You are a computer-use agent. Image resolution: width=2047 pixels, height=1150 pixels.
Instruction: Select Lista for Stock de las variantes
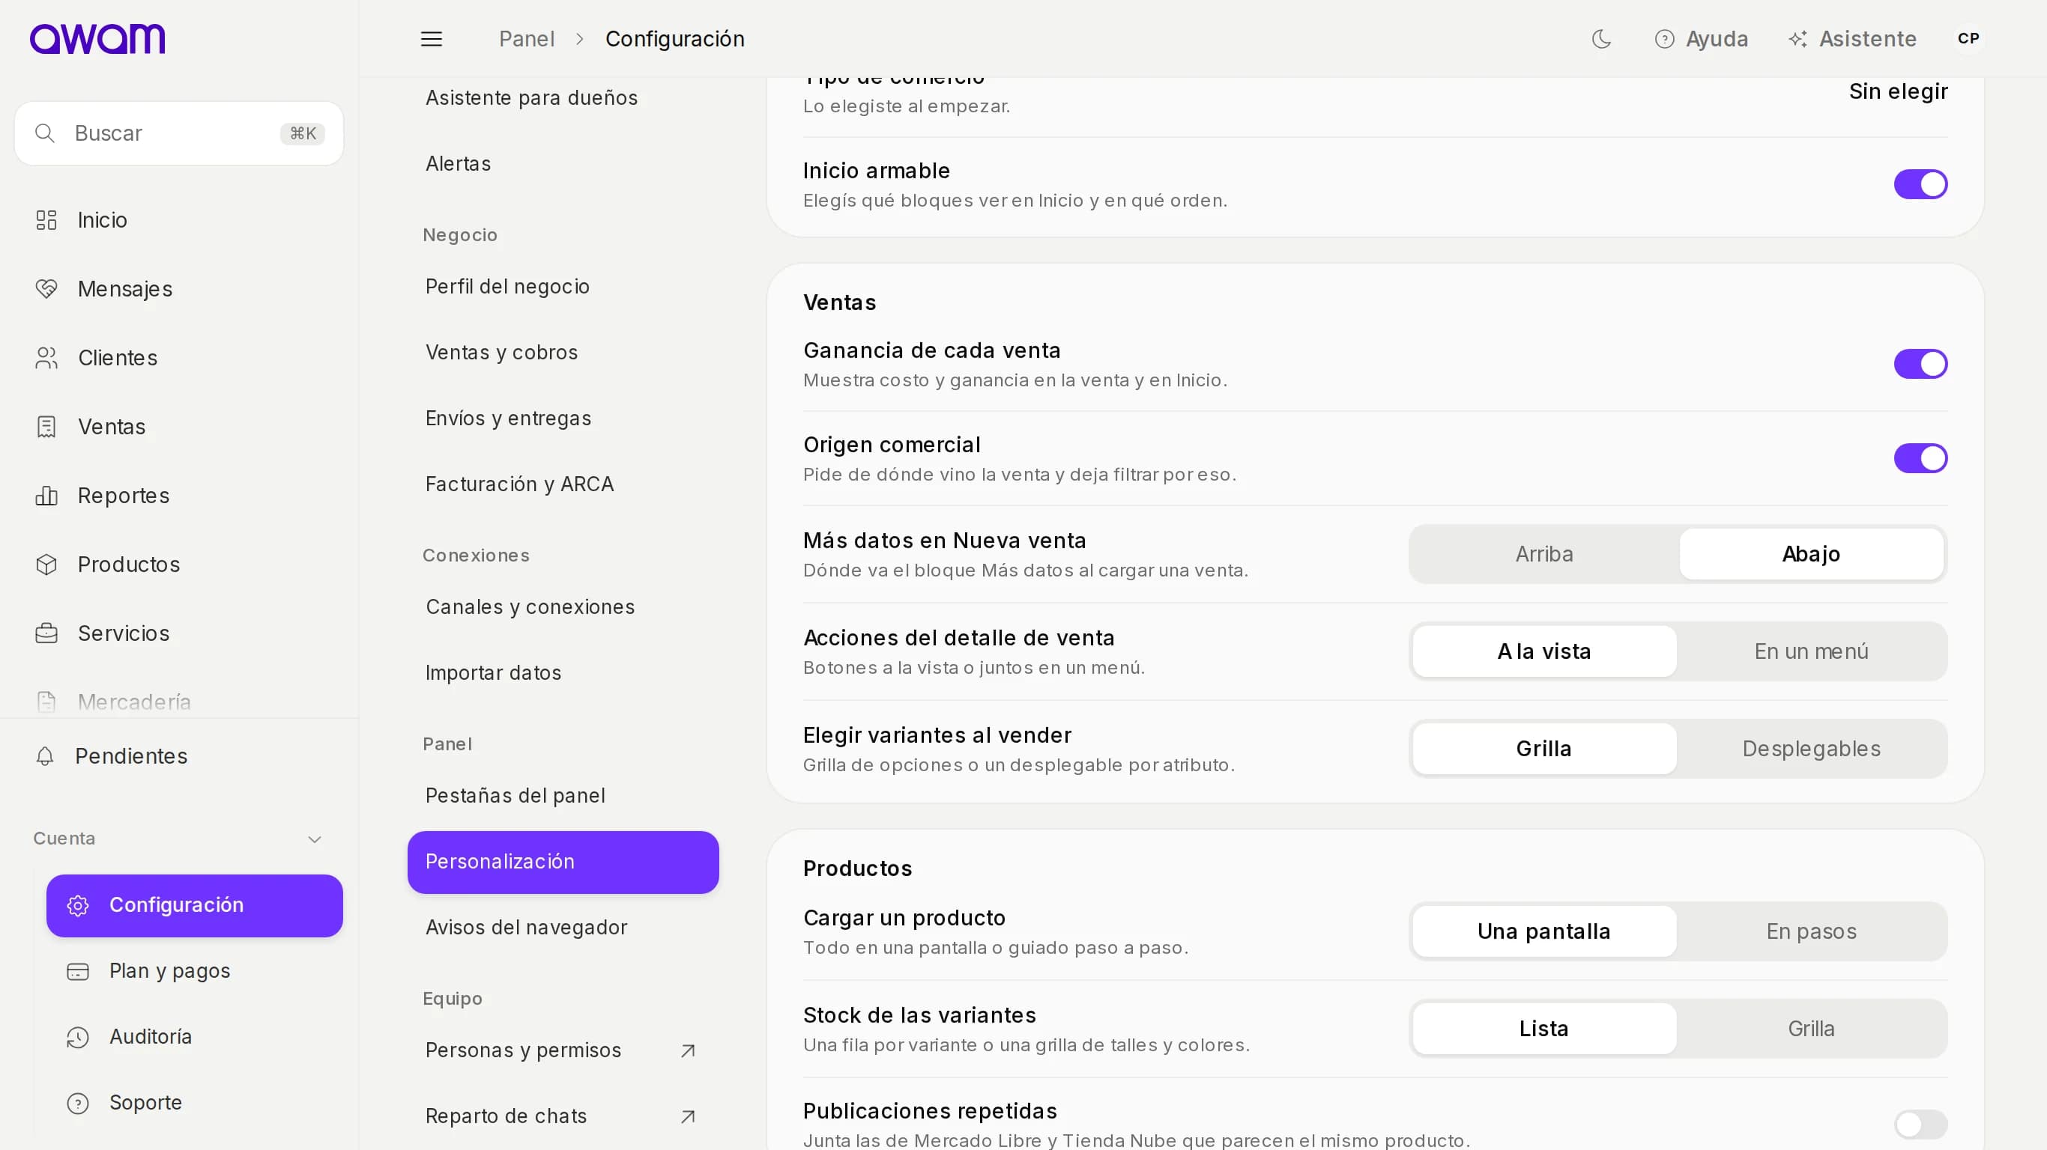[x=1543, y=1029]
